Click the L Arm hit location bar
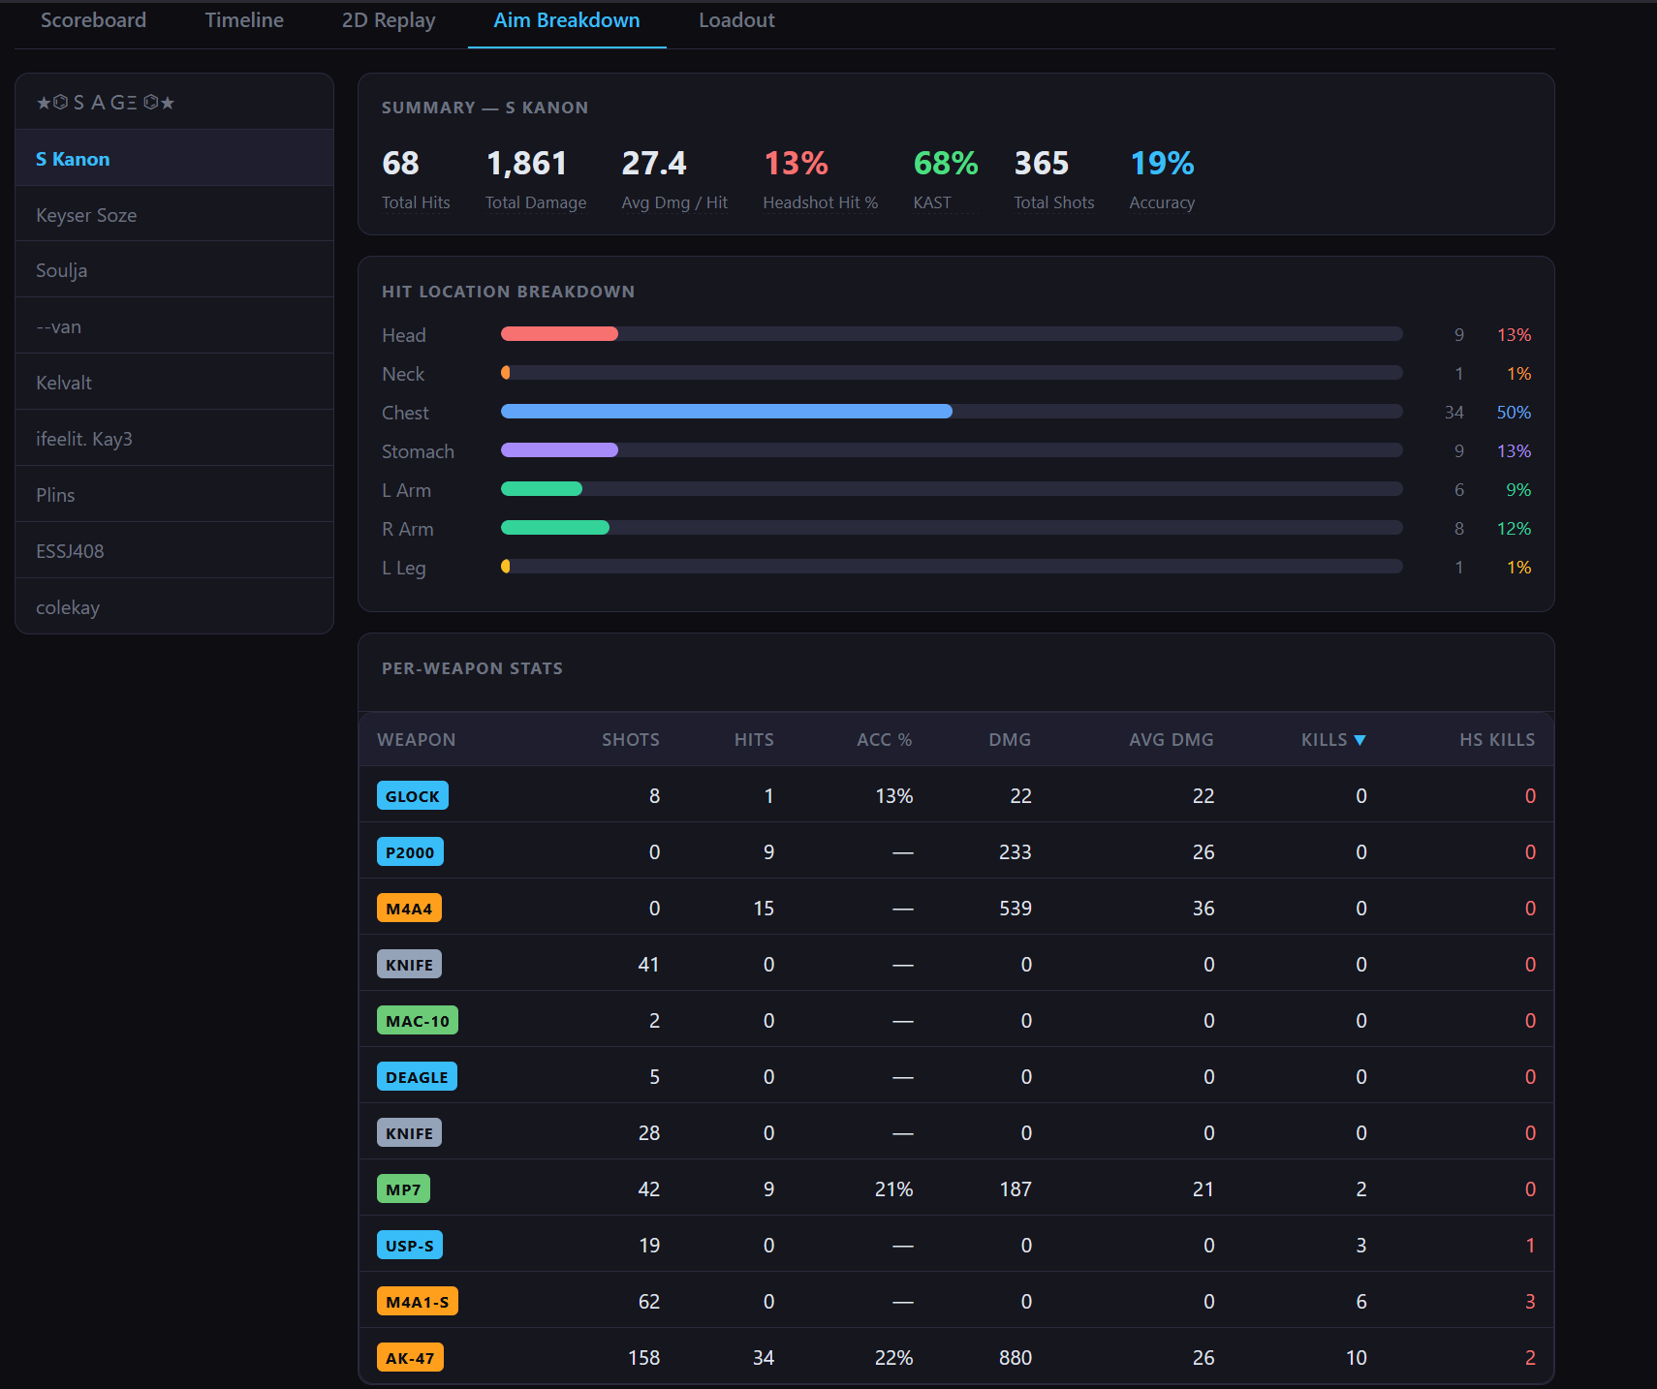Image resolution: width=1657 pixels, height=1389 pixels. click(x=952, y=489)
